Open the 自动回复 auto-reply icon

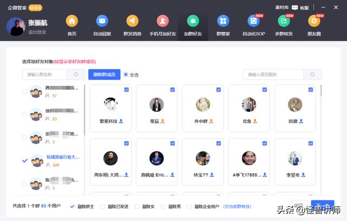click(102, 21)
